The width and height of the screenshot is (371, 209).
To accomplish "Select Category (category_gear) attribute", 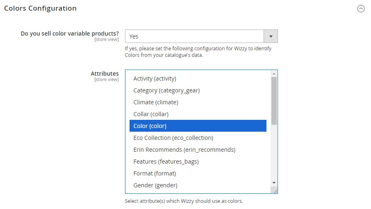I will coord(166,90).
